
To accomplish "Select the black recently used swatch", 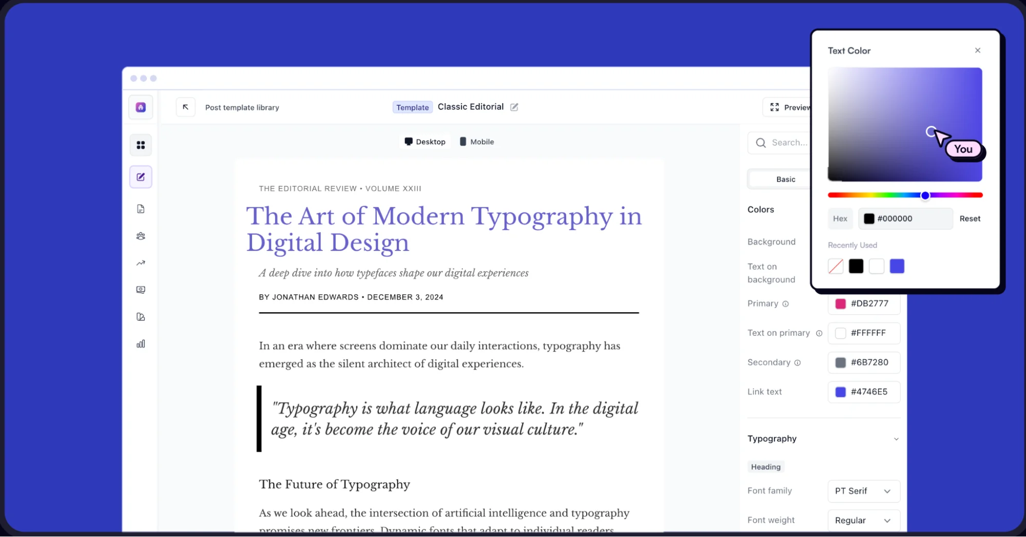I will coord(856,266).
